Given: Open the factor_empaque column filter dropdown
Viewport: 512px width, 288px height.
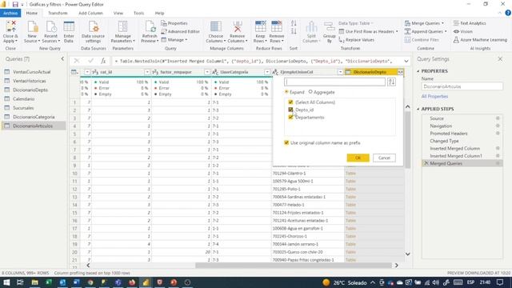Looking at the screenshot, I should tap(207, 72).
